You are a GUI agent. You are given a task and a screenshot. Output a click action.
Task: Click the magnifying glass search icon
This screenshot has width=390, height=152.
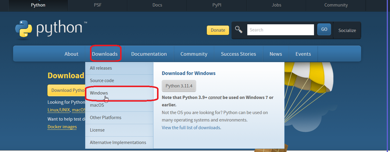coord(239,30)
